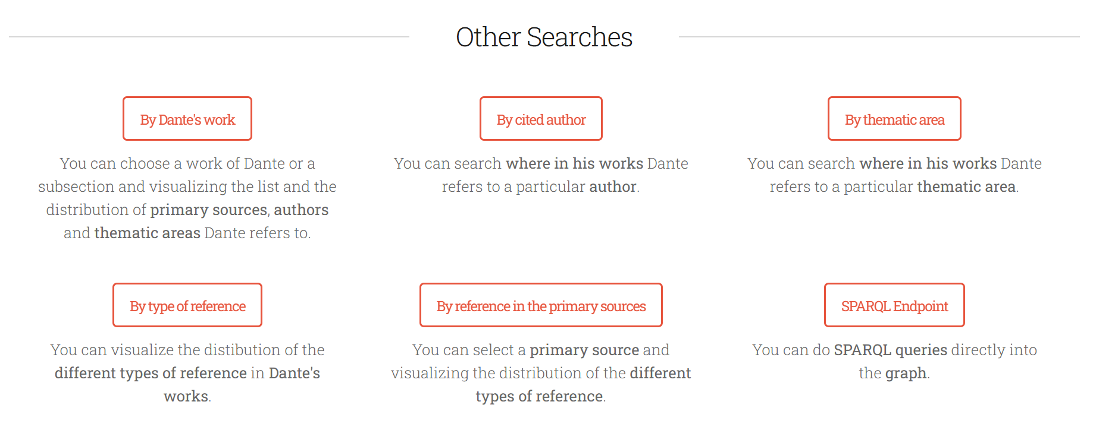Viewport: 1096px width, 427px height.
Task: Click the description under the primary sources button
Action: (541, 373)
